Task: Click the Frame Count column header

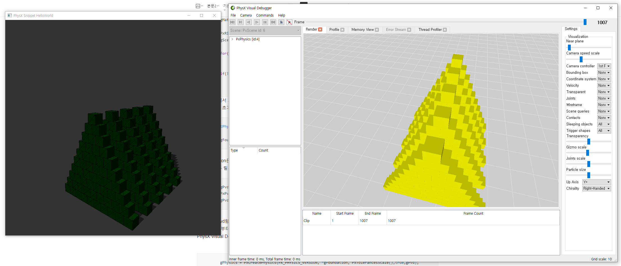Action: [473, 214]
